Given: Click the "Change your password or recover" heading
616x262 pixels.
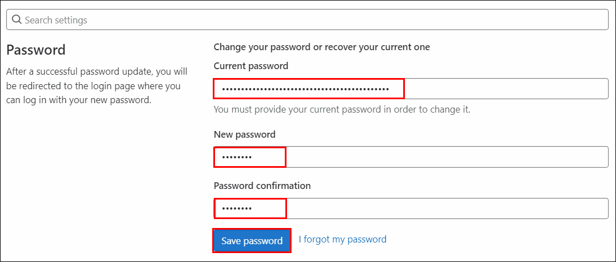Looking at the screenshot, I should 322,47.
